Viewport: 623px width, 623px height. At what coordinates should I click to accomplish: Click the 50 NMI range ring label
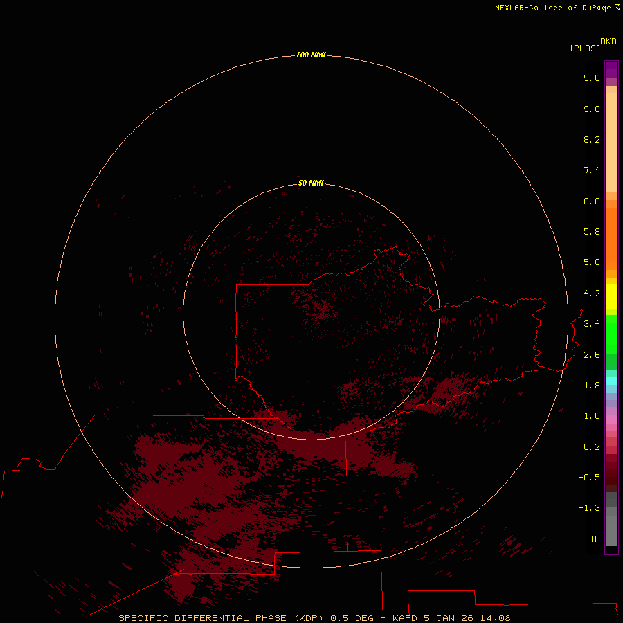pos(311,183)
